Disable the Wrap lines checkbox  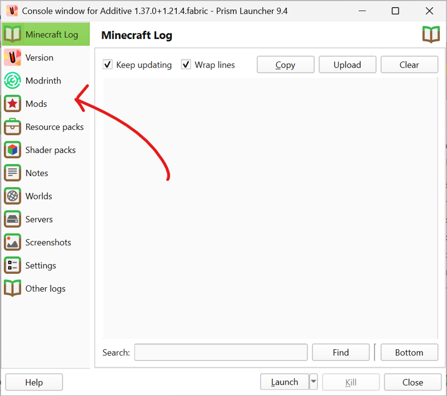point(186,65)
